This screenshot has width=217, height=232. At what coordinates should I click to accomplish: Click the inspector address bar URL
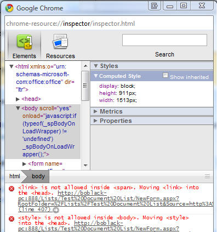click(x=71, y=24)
